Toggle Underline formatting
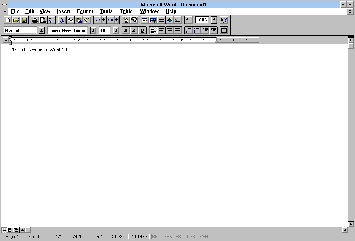 (142, 30)
